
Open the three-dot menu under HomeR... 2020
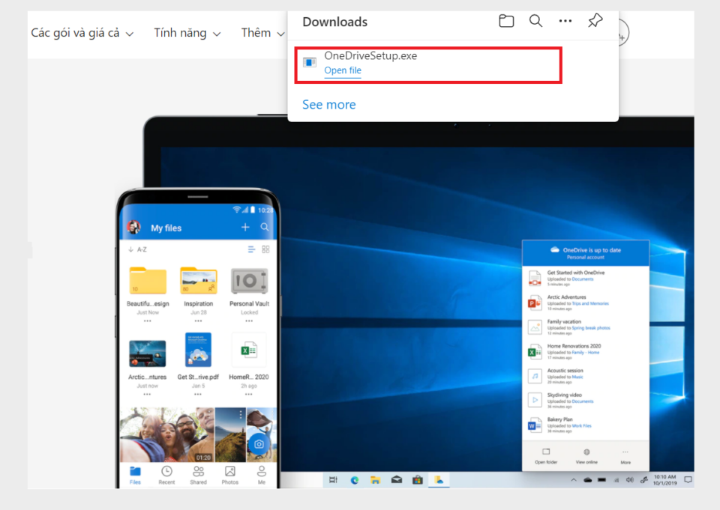coord(248,395)
